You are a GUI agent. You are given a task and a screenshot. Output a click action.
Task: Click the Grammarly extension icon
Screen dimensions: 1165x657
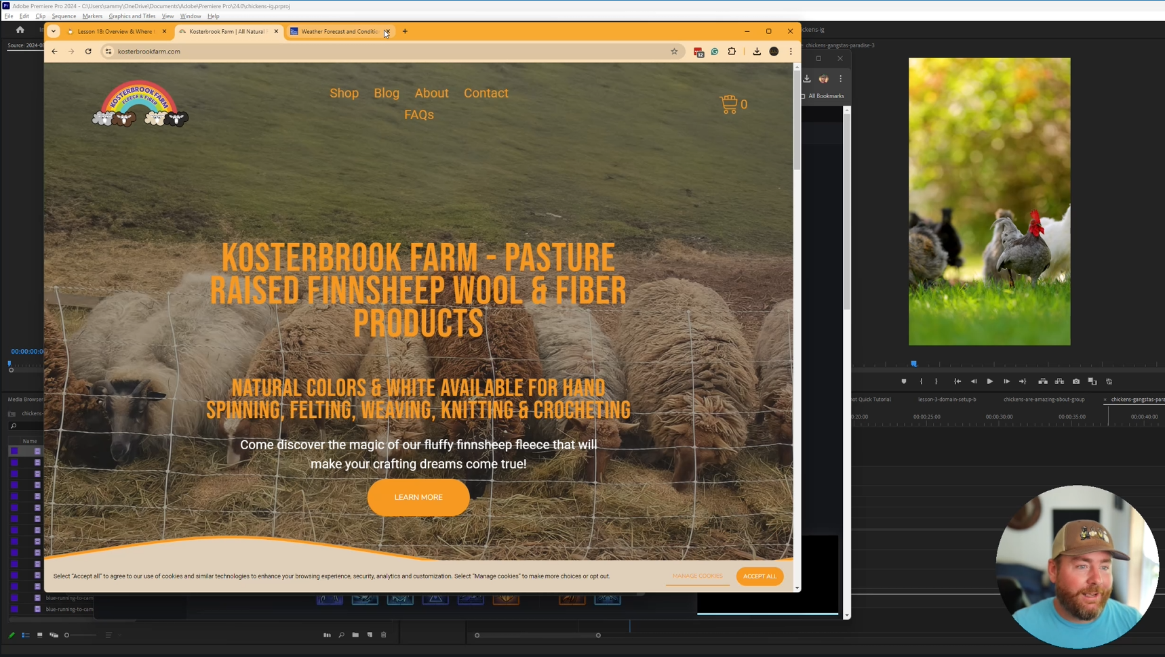point(715,51)
